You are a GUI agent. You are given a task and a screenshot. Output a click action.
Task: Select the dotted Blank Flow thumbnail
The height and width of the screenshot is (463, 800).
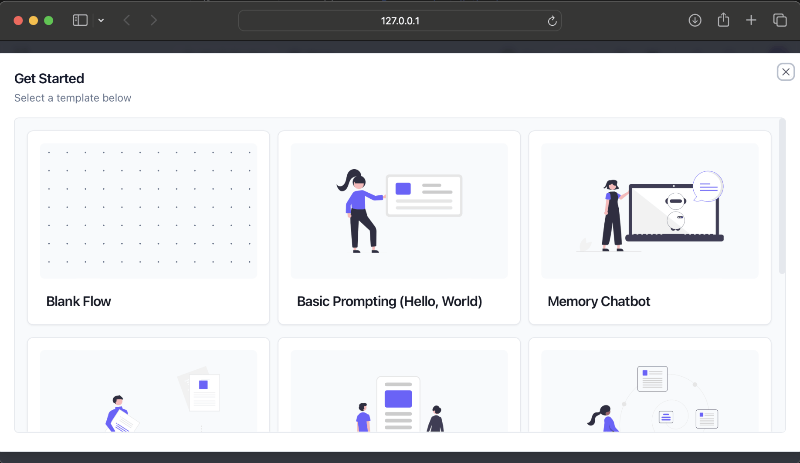point(149,211)
